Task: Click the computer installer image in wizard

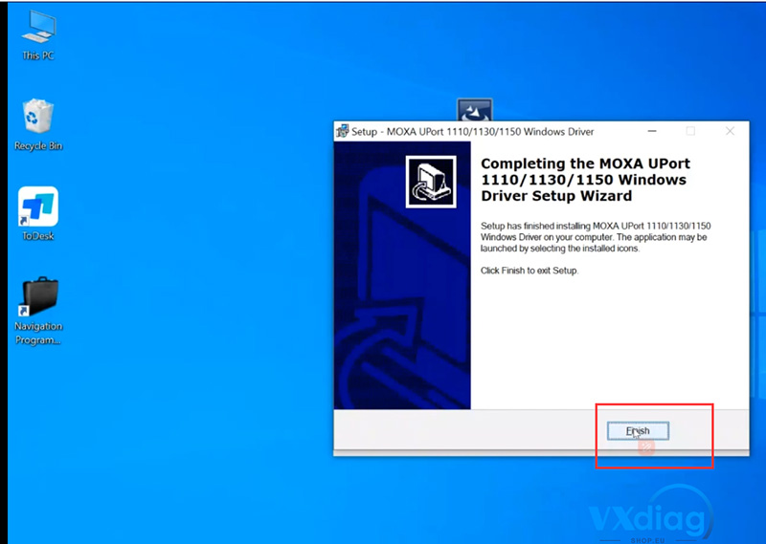Action: point(431,182)
